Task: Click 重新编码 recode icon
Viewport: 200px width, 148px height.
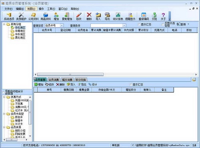Action: 144,16
